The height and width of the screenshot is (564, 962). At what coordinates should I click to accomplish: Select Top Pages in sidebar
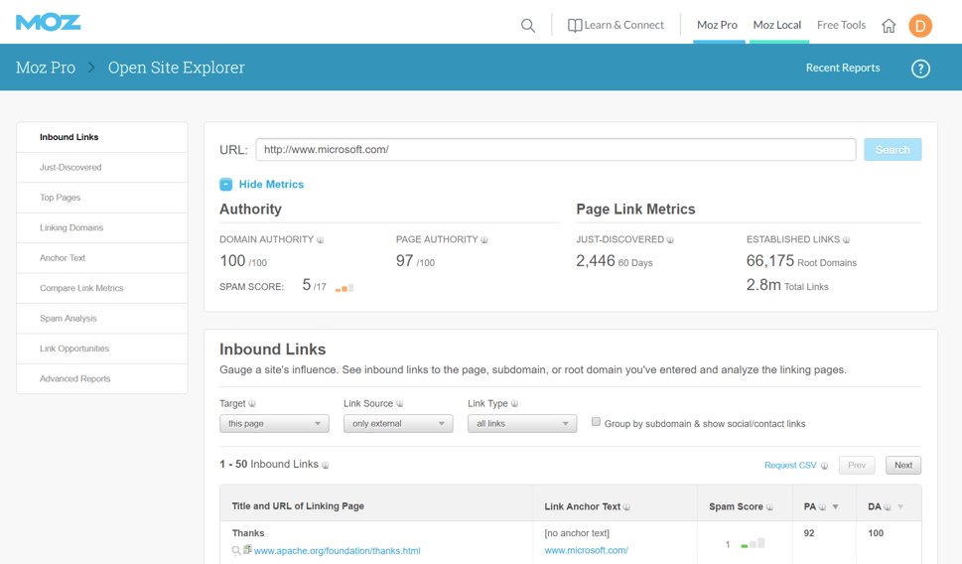[x=102, y=198]
